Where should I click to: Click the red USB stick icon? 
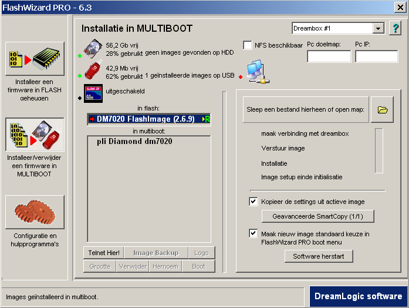pyautogui.click(x=93, y=70)
